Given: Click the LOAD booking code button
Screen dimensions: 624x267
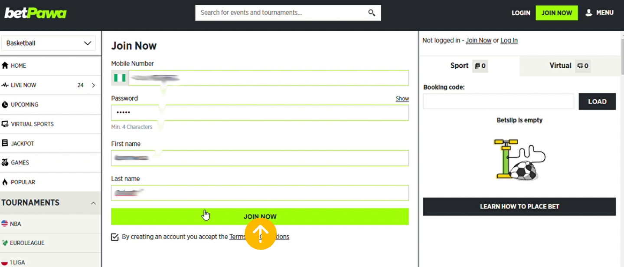Looking at the screenshot, I should point(597,102).
